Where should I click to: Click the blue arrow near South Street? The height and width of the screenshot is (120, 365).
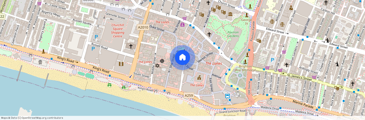[x=131, y=76]
